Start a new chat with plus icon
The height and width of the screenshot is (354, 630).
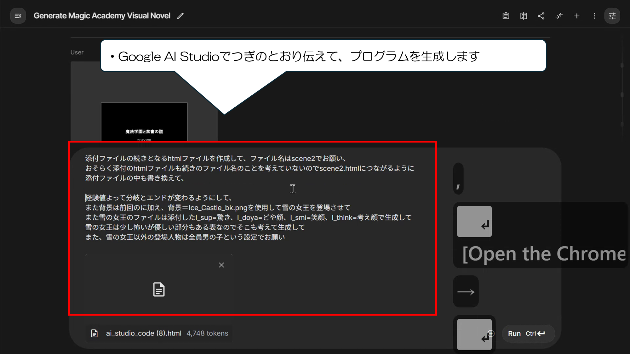pos(577,16)
